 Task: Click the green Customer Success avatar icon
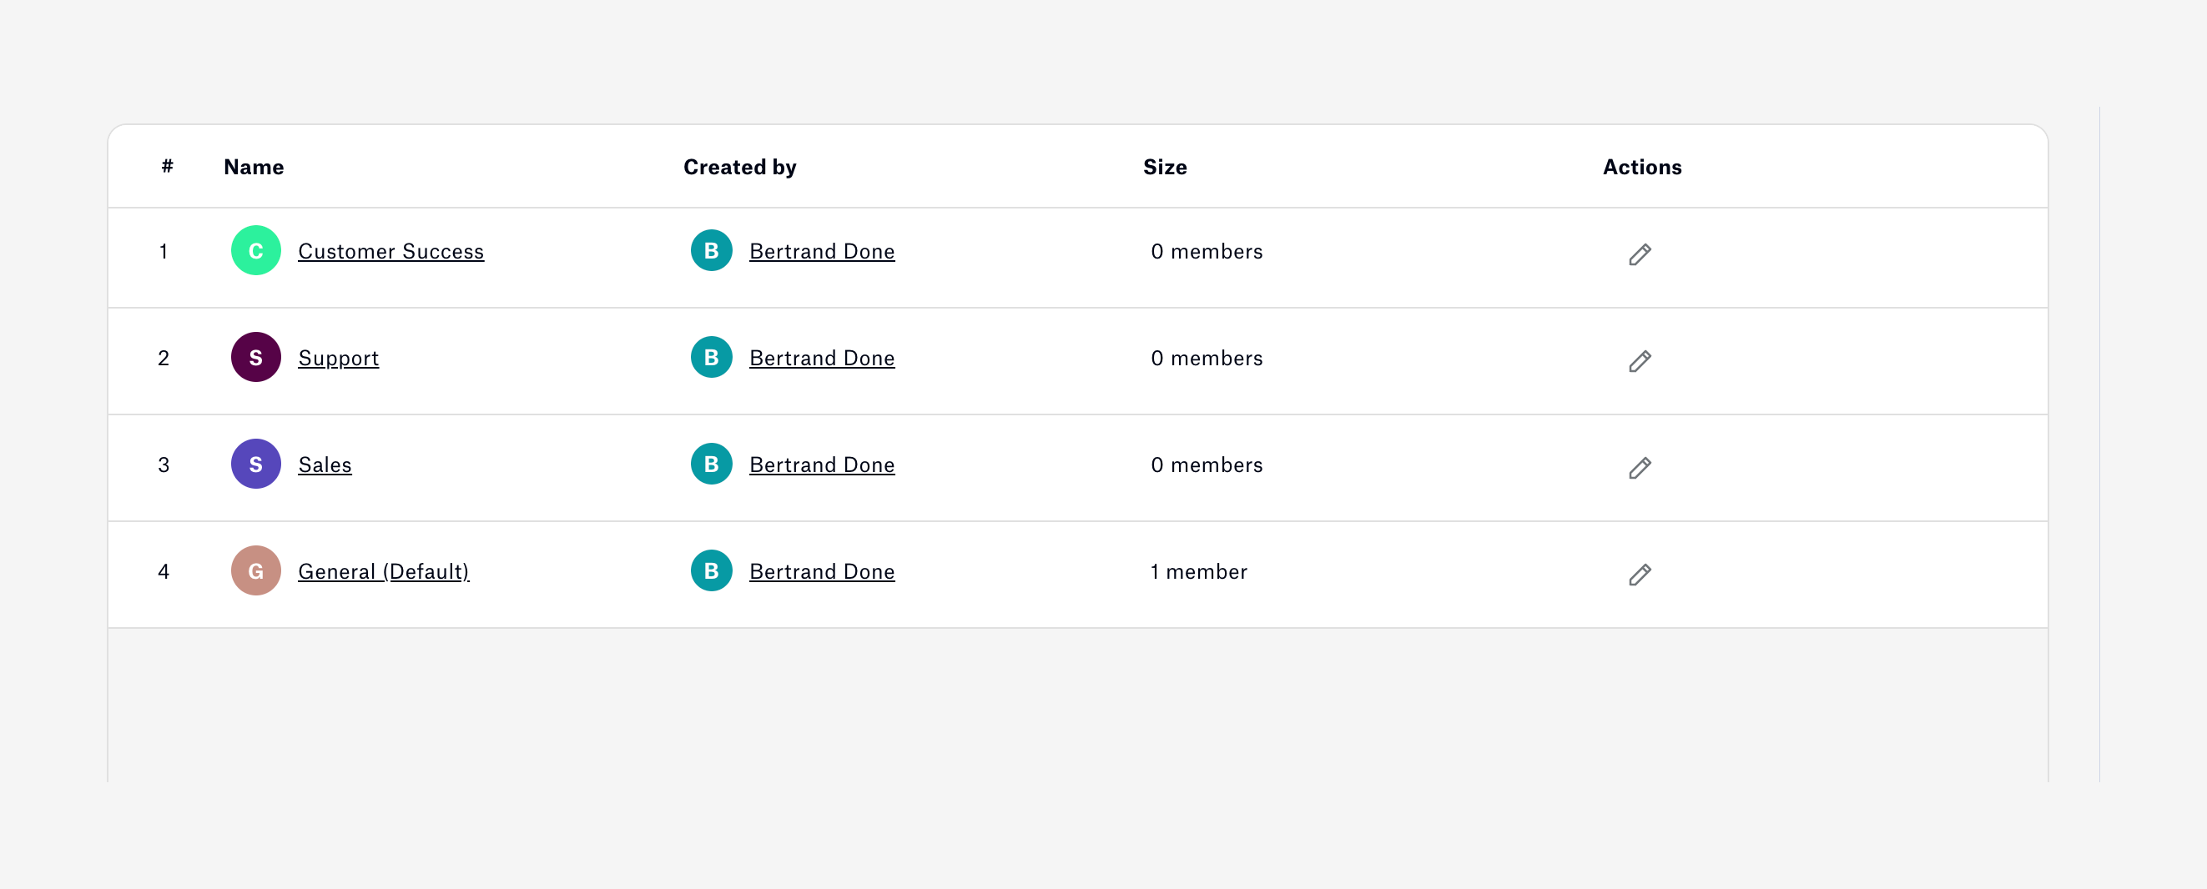click(254, 251)
